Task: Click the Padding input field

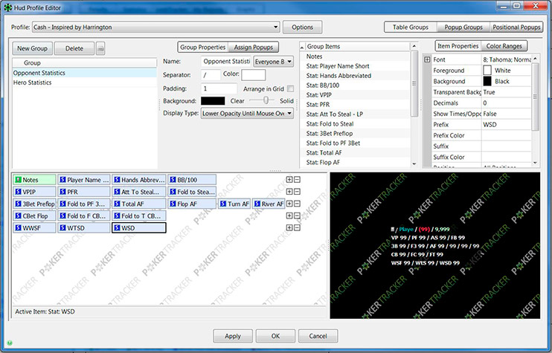Action: (219, 88)
